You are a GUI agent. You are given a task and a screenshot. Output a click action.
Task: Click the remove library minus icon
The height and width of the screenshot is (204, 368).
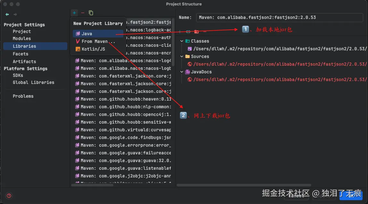click(83, 13)
